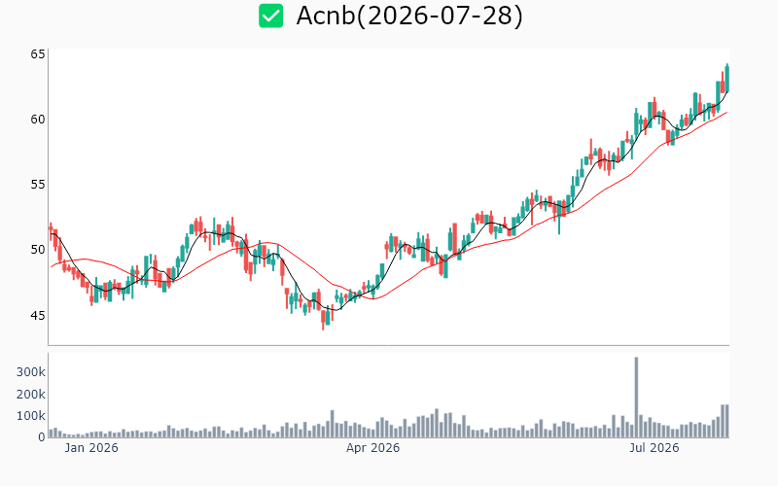This screenshot has width=778, height=486.
Task: Click the 45 price axis label
Action: (38, 315)
